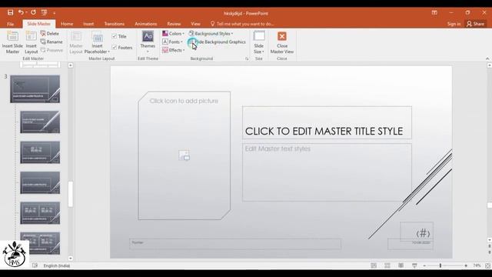Open the Animations tab

(146, 24)
